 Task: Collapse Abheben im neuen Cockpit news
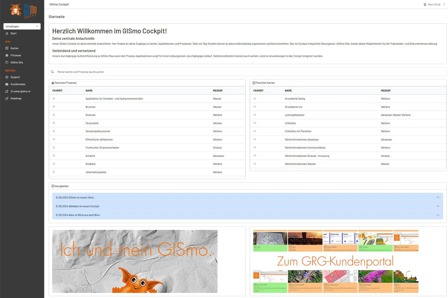tap(438, 206)
